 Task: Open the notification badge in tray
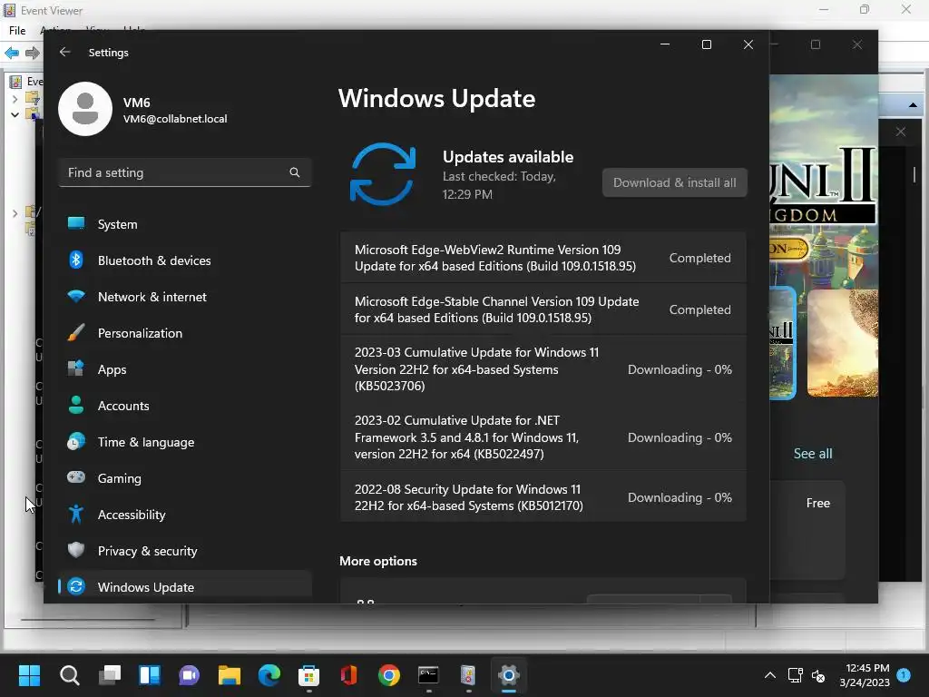pyautogui.click(x=904, y=674)
